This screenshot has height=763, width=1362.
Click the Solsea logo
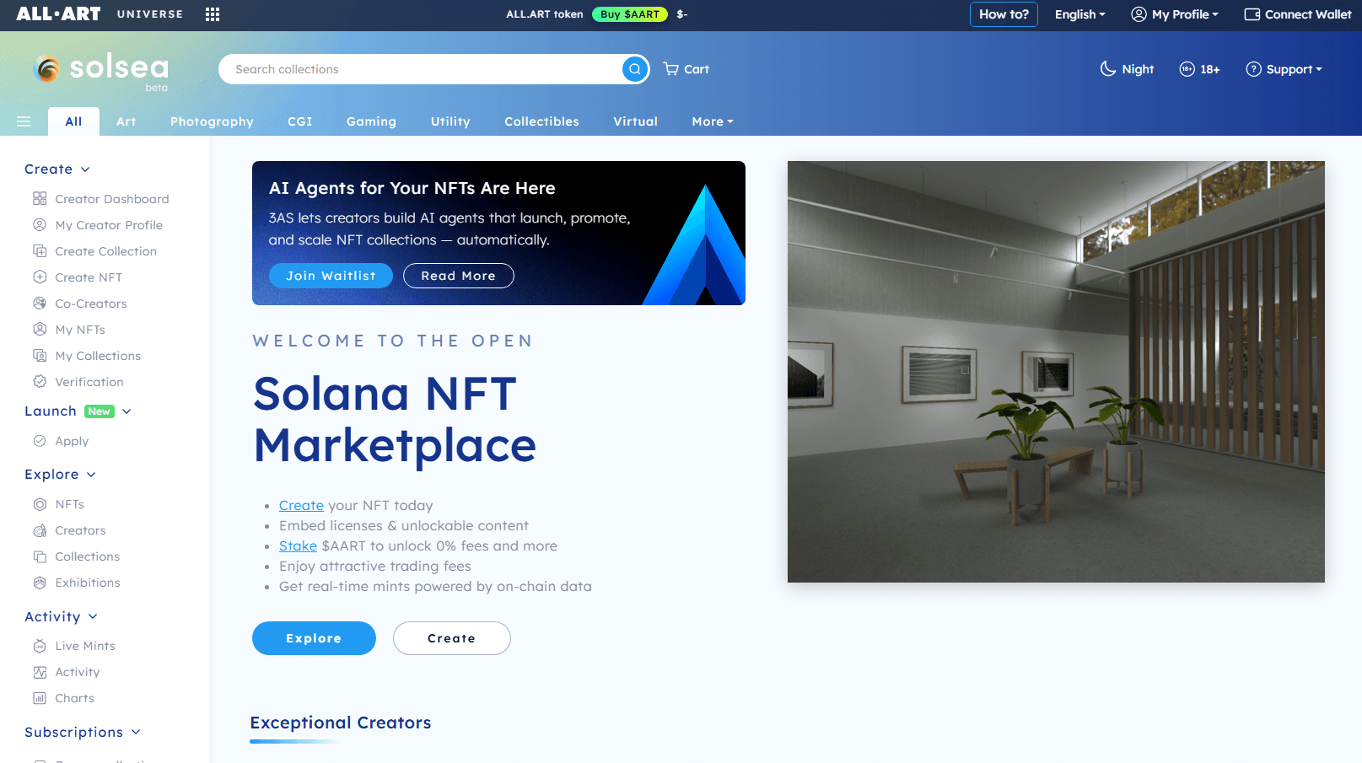coord(101,69)
